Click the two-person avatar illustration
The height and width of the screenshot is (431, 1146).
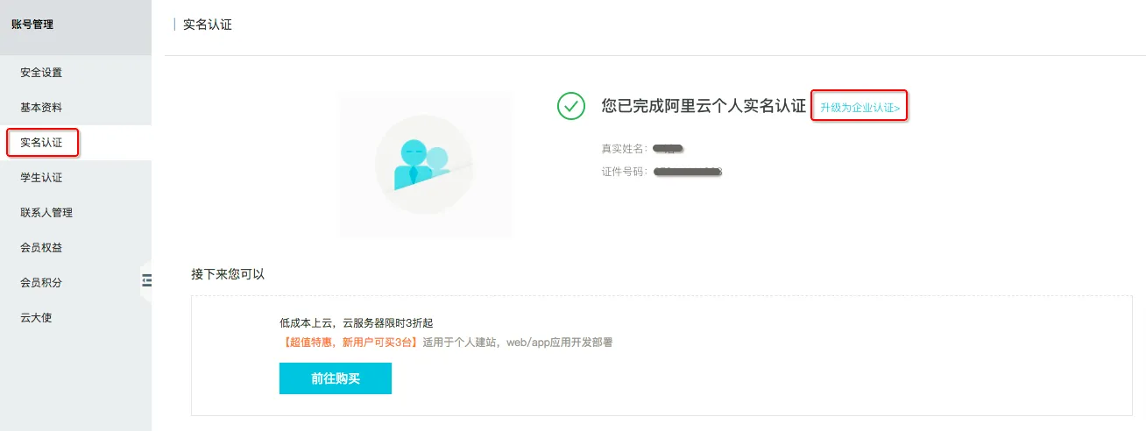(x=425, y=164)
